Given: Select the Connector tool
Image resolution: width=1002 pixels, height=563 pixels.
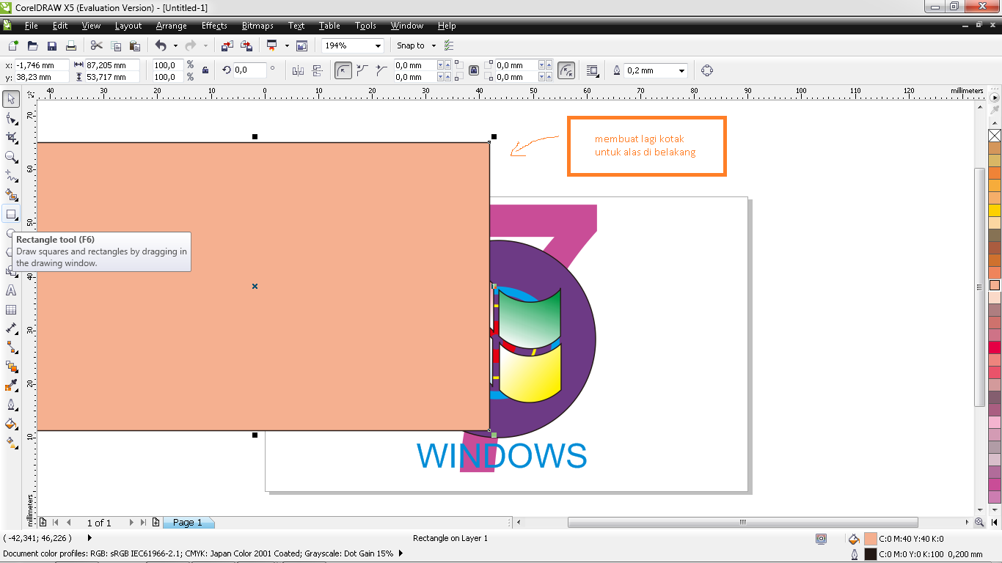Looking at the screenshot, I should (x=11, y=347).
